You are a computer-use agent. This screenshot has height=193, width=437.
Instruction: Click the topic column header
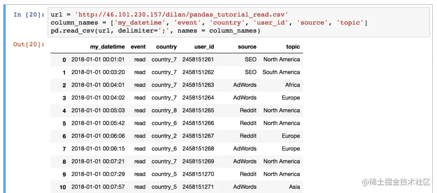(293, 47)
